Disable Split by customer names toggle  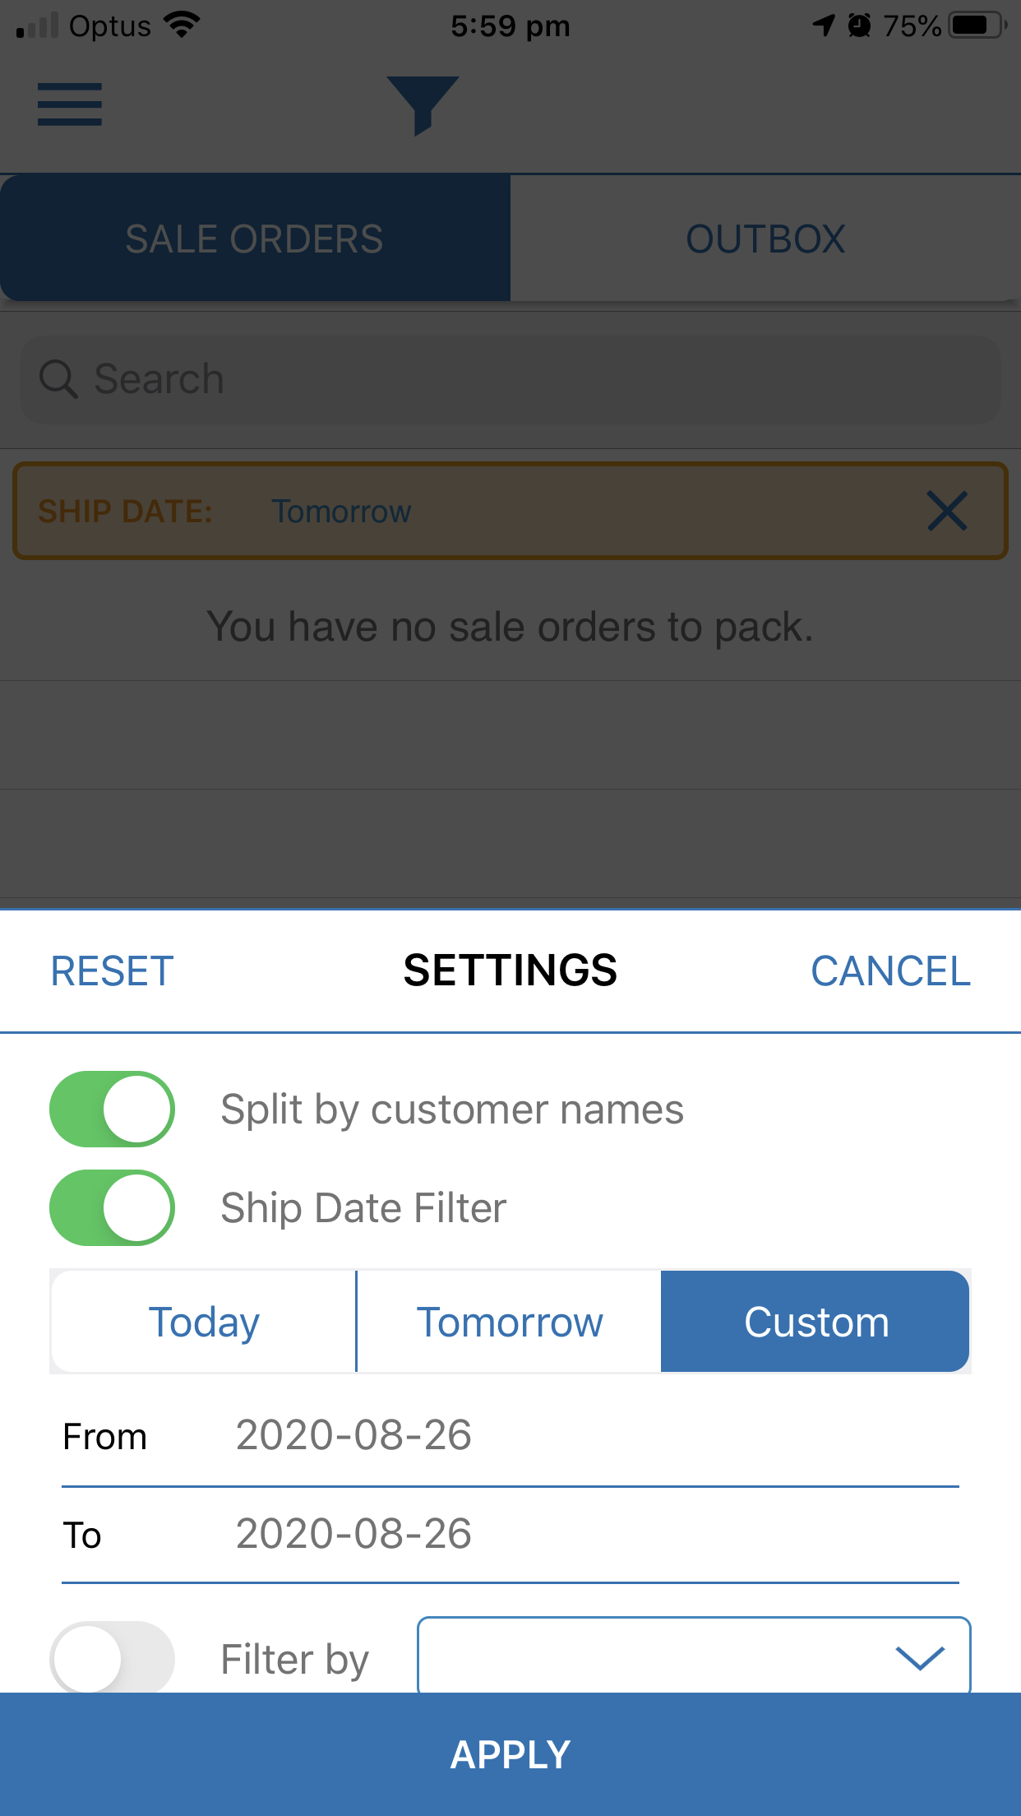113,1109
